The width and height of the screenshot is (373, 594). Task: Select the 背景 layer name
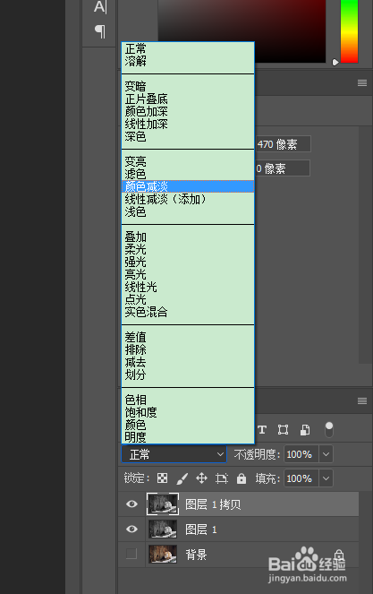[x=196, y=555]
